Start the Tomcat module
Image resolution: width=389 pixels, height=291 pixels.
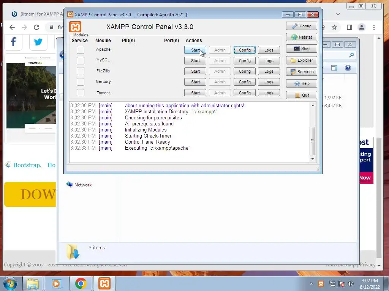click(195, 93)
